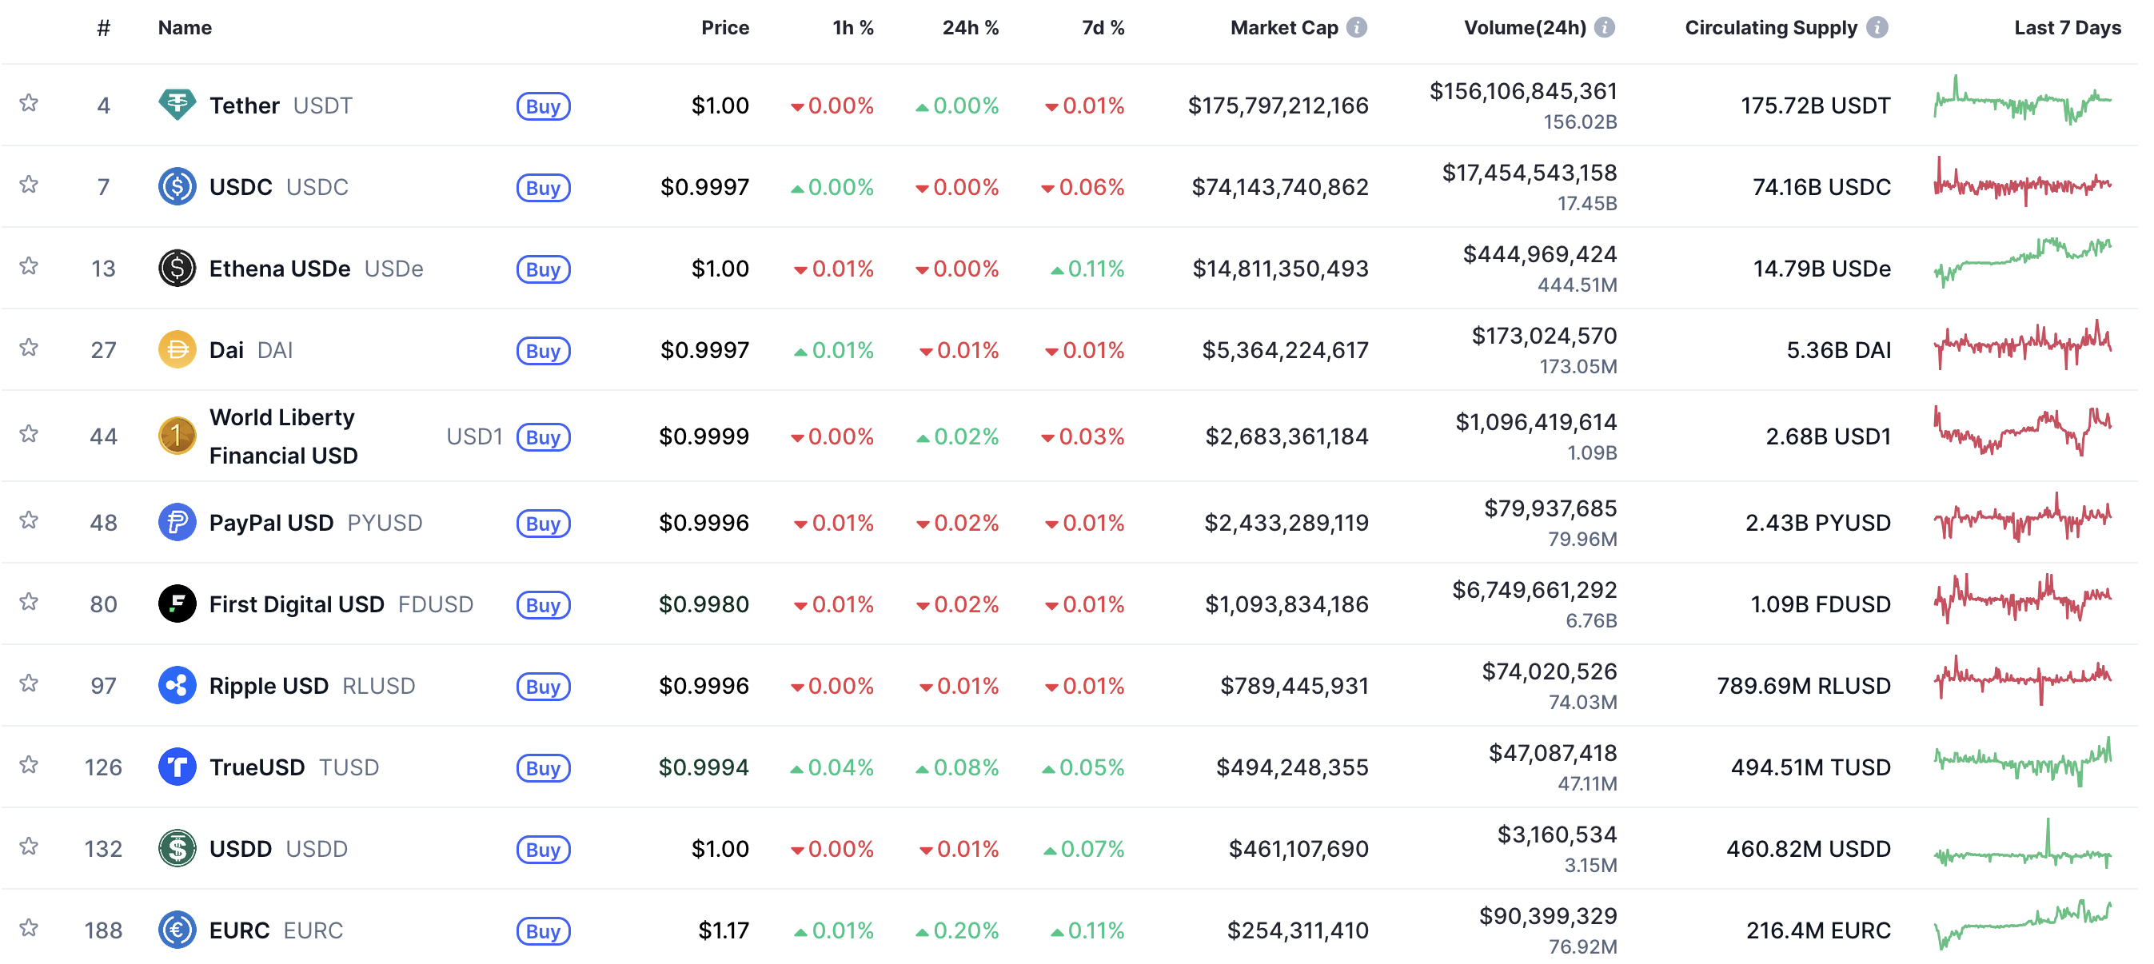Click the PayPal USD coin logo
Viewport: 2154px width, 964px height.
click(177, 522)
